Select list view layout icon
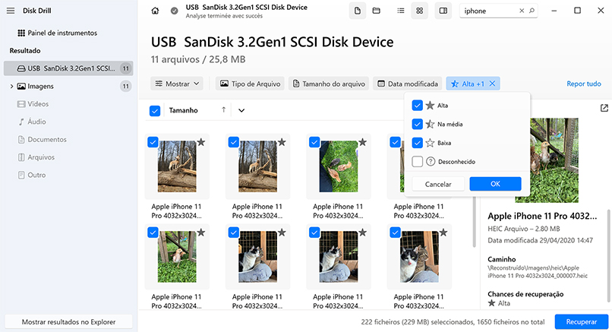612x332 pixels. [400, 11]
